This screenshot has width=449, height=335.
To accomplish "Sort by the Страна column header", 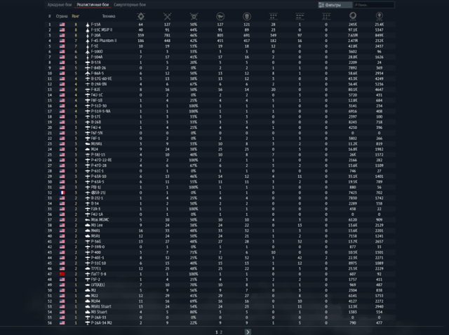I will click(x=62, y=16).
